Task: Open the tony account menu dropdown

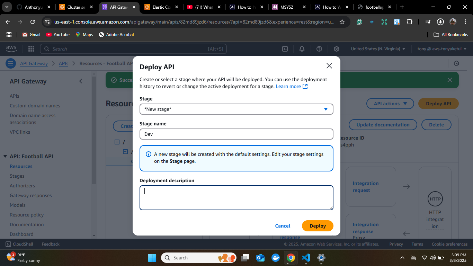Action: (442, 49)
